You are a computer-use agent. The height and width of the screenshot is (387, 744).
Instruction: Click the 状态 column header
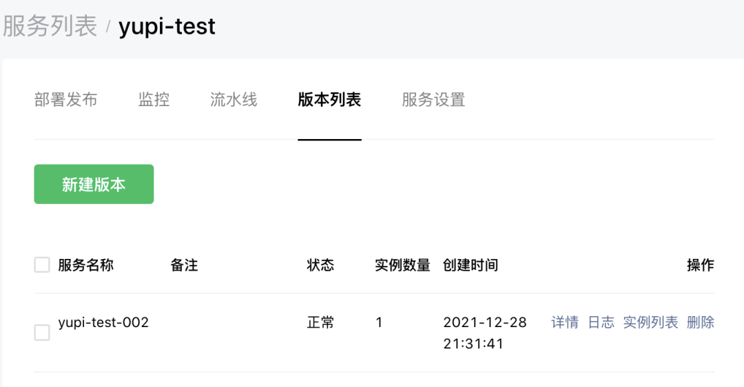coord(320,265)
